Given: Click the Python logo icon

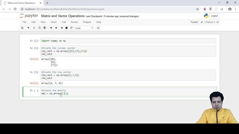Looking at the screenshot, I should 206,16.
